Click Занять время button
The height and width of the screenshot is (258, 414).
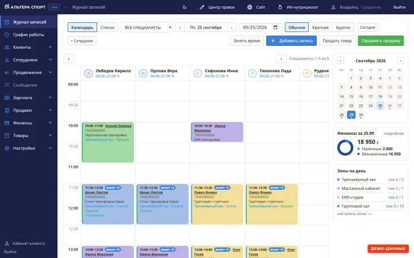pyautogui.click(x=247, y=41)
